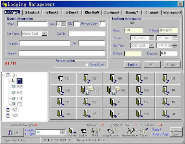Open booked room 108

[115, 90]
